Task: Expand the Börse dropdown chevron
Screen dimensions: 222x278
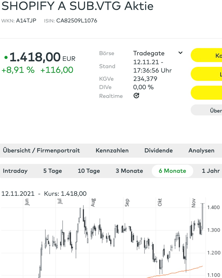Action: point(180,53)
